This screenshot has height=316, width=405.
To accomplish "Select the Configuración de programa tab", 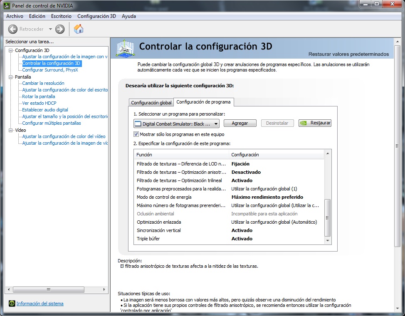I will point(203,102).
